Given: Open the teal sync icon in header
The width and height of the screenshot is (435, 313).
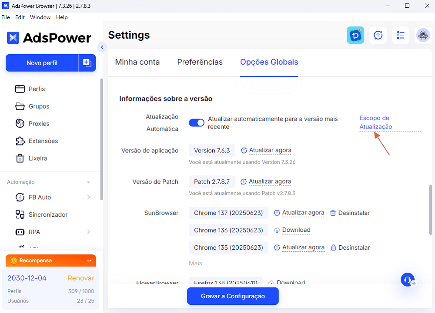Looking at the screenshot, I should tap(355, 35).
